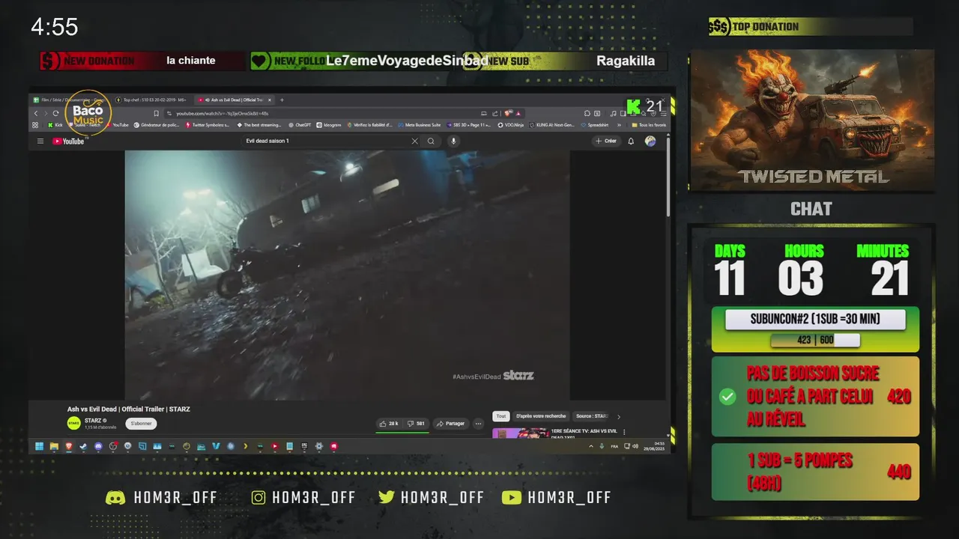The height and width of the screenshot is (539, 959).
Task: Open the ChatGPT bookmark
Action: (300, 125)
